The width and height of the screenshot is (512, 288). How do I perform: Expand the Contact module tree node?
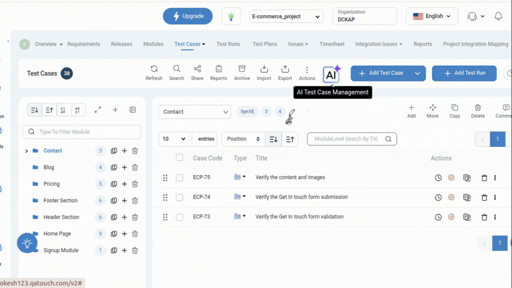tap(27, 151)
